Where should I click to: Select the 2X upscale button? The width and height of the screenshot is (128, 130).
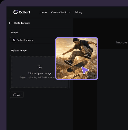(17, 95)
